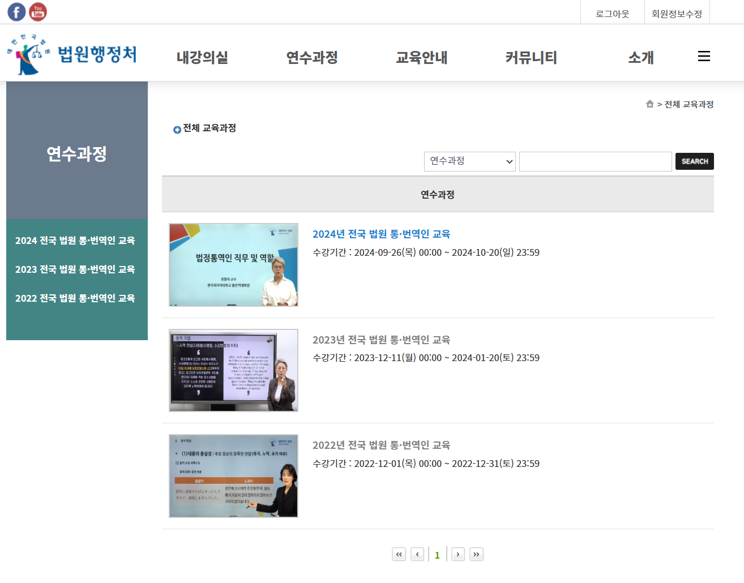Click the 2022 course video thumbnail
The image size is (744, 583).
coord(233,476)
